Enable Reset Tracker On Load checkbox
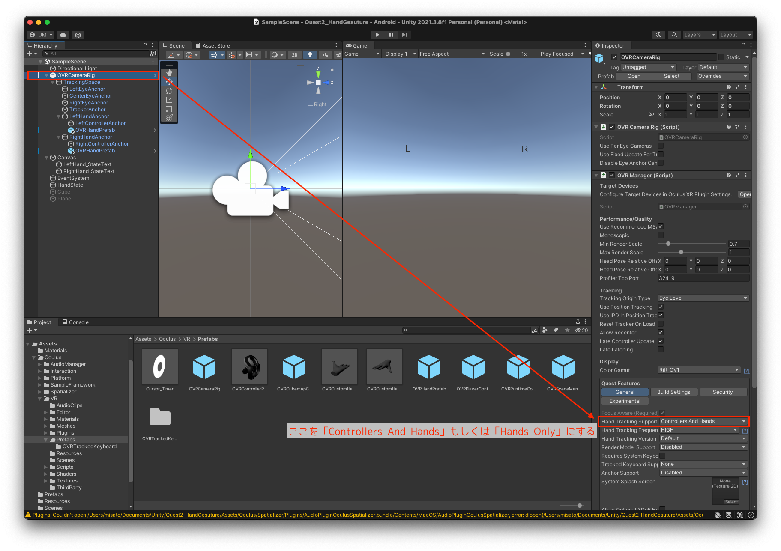Screen dimensions: 781x551 click(x=661, y=324)
